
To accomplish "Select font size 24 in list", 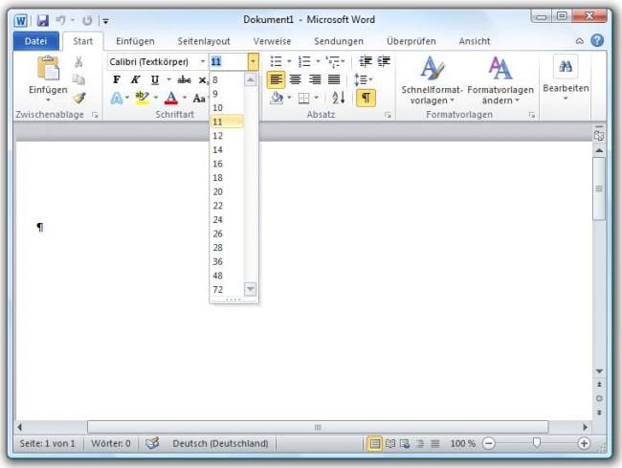I will [x=228, y=220].
